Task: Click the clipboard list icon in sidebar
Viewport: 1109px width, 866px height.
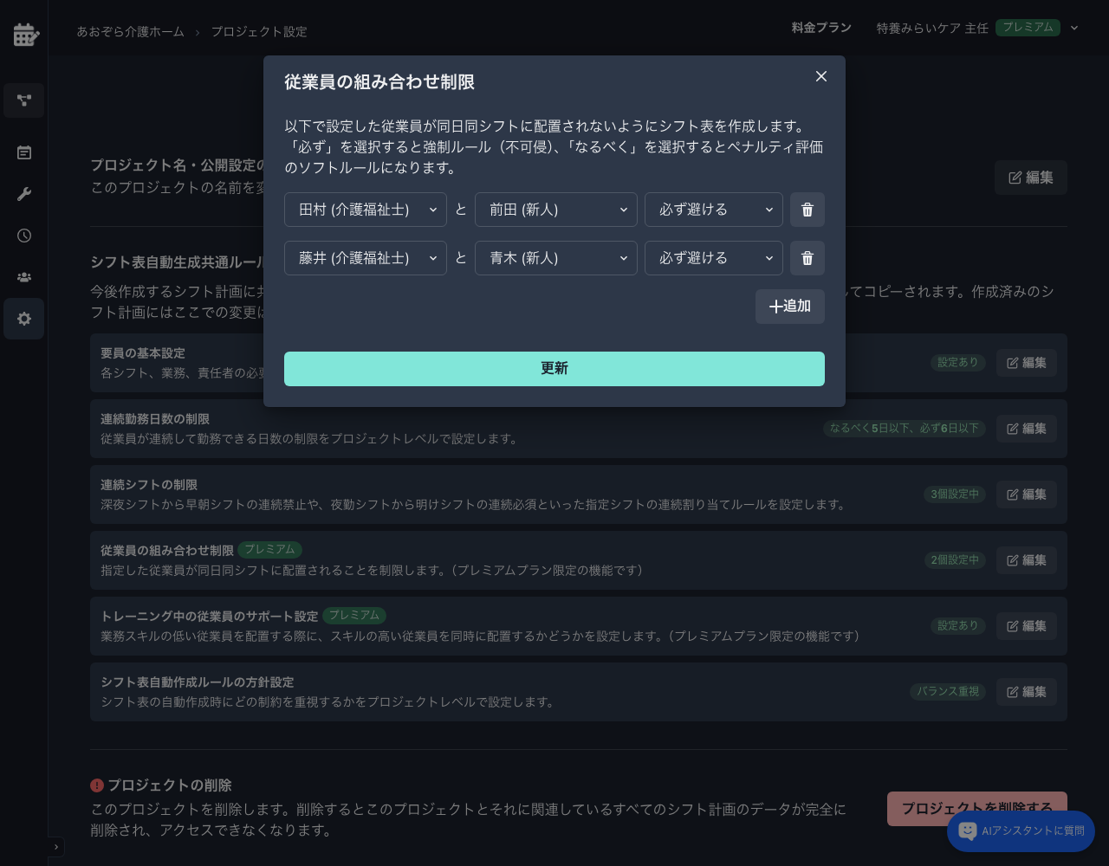Action: pos(23,152)
